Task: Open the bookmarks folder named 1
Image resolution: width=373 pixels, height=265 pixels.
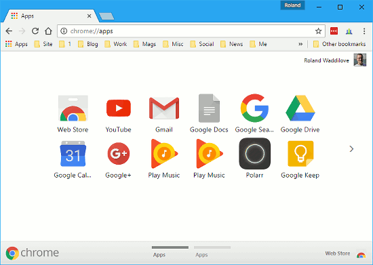Action: [x=65, y=44]
